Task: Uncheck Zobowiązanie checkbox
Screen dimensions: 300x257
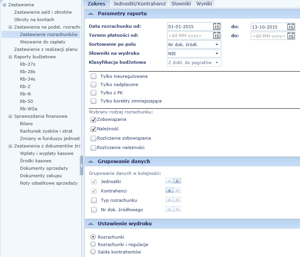Action: point(93,120)
